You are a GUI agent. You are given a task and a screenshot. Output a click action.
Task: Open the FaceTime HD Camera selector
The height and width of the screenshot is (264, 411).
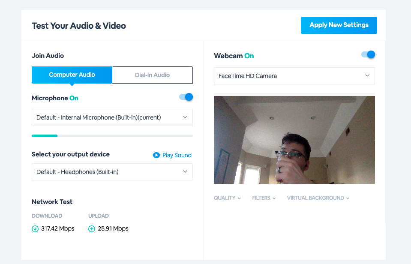(x=294, y=75)
